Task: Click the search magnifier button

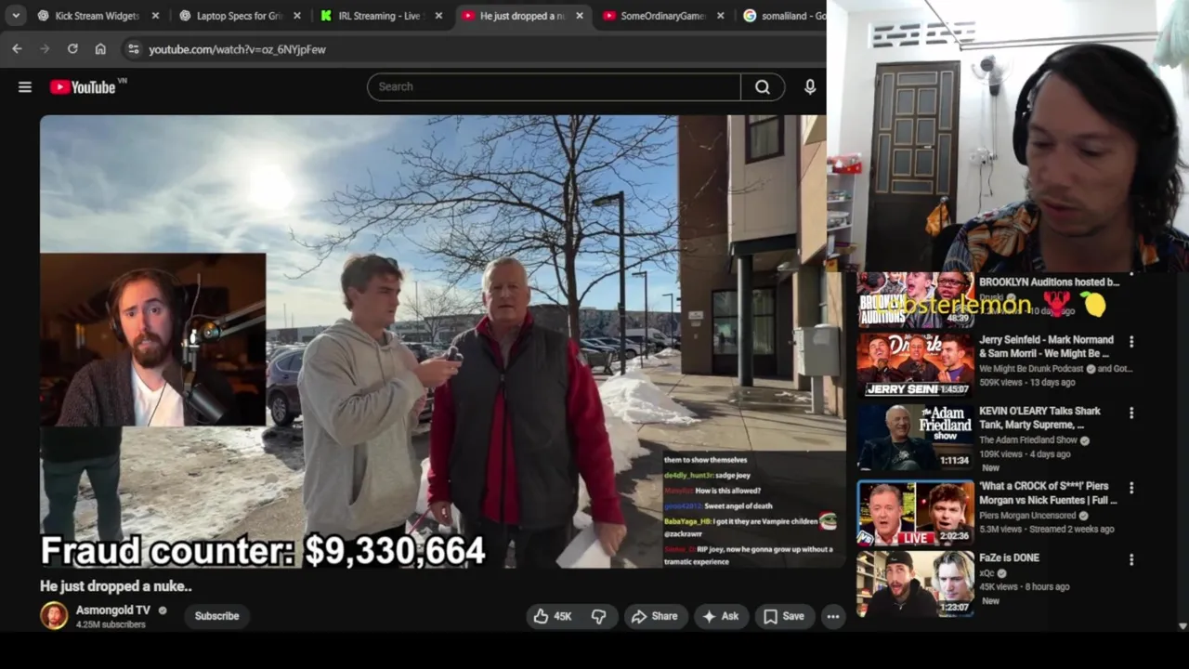Action: point(763,86)
